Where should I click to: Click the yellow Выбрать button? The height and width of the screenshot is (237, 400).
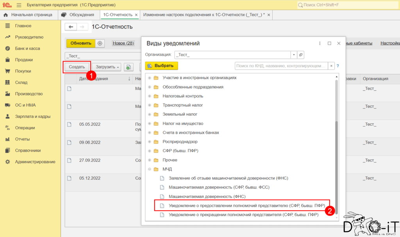click(x=161, y=66)
